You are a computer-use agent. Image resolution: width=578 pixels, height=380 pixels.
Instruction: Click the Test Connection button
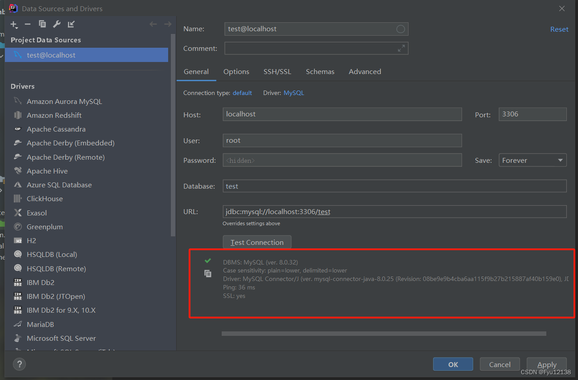257,242
